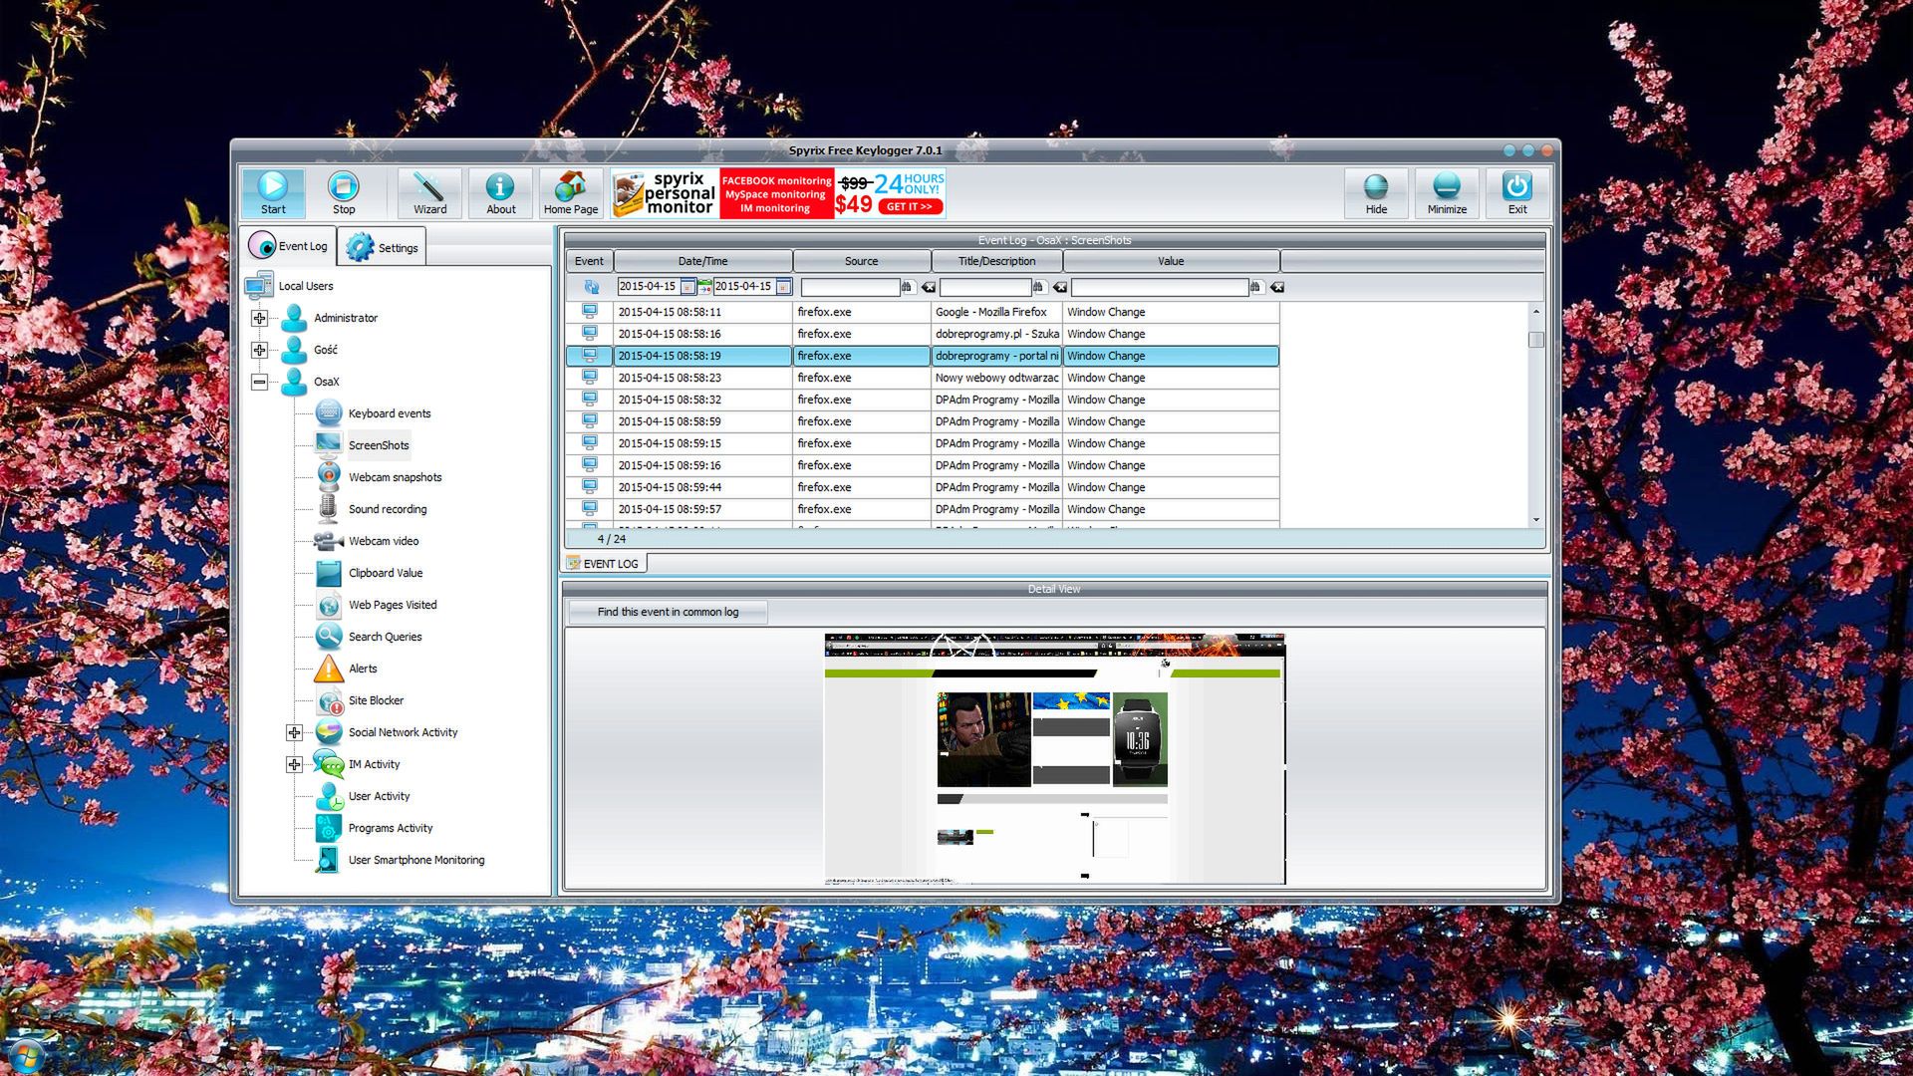
Task: Open the Webcam snapshots section
Action: point(395,477)
